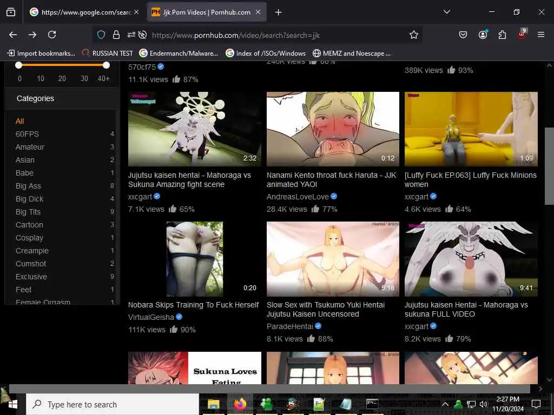Open the uBlock extension icon with badge
This screenshot has height=415, width=554.
coord(522,34)
